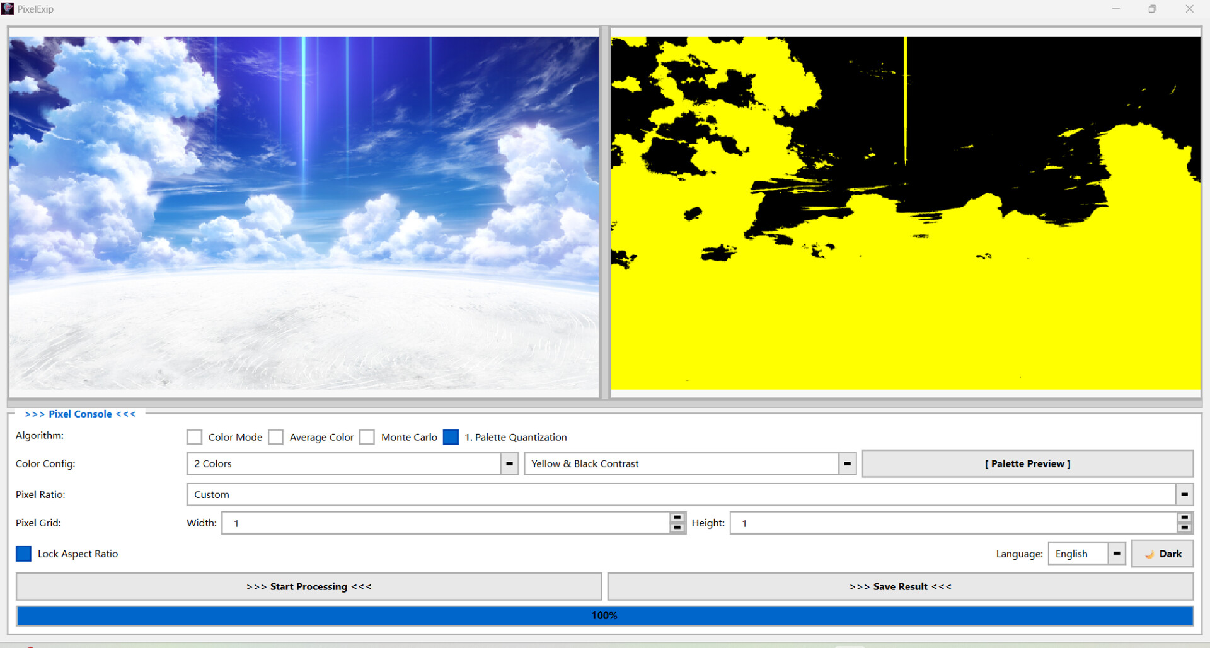Click the dropdown arrow beside 'Custom' pixel ratio
The width and height of the screenshot is (1210, 648).
tap(1184, 494)
